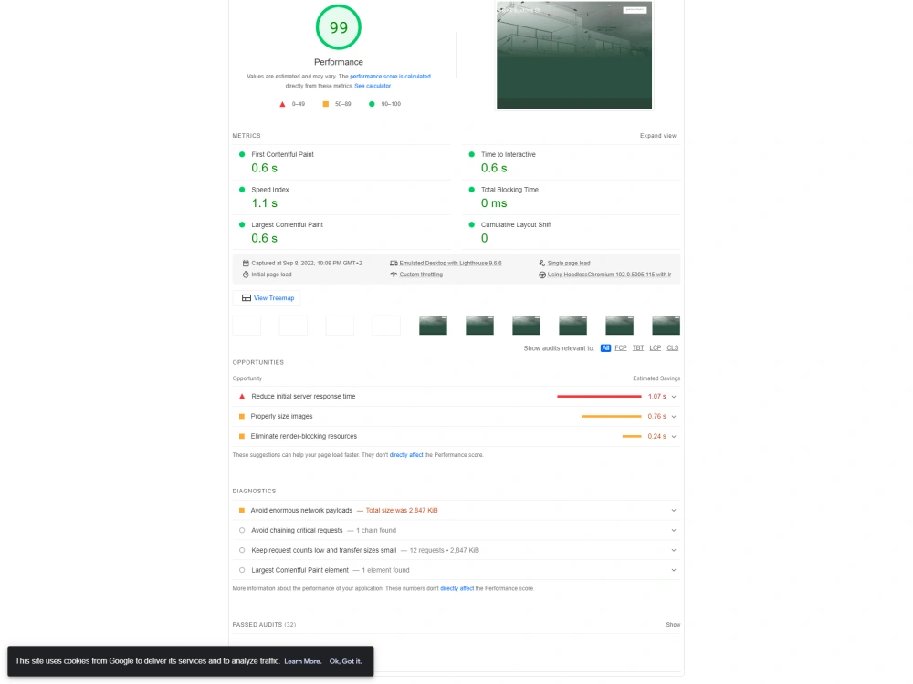Click red savings bar for server response

pyautogui.click(x=599, y=397)
